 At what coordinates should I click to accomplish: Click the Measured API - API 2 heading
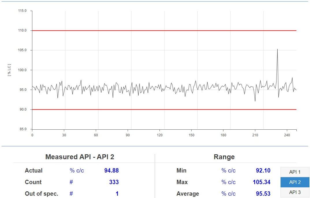coord(80,157)
